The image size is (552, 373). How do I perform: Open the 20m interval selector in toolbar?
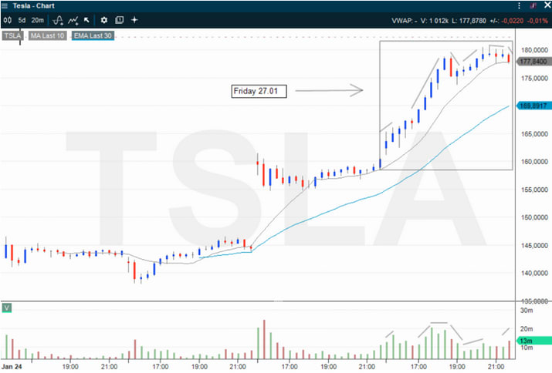pos(37,20)
